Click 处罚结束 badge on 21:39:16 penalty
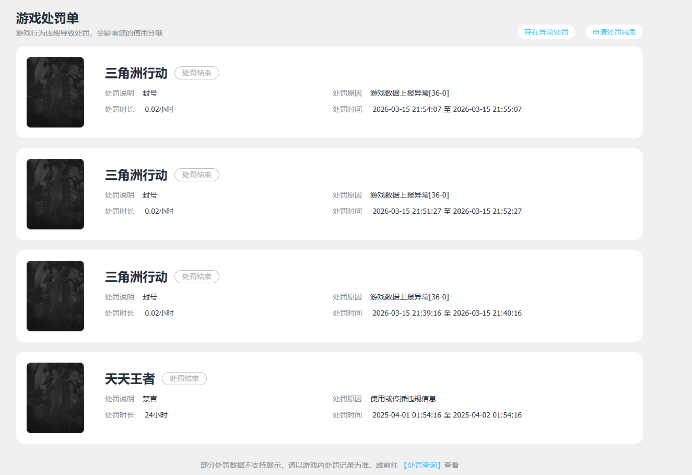The width and height of the screenshot is (692, 475). coord(197,277)
